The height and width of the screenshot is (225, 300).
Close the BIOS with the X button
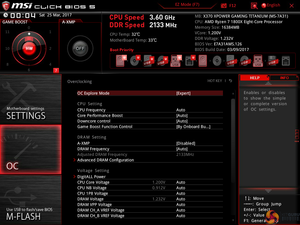point(292,6)
